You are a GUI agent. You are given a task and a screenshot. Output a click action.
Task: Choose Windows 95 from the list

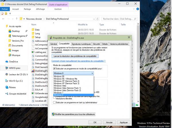point(73,76)
